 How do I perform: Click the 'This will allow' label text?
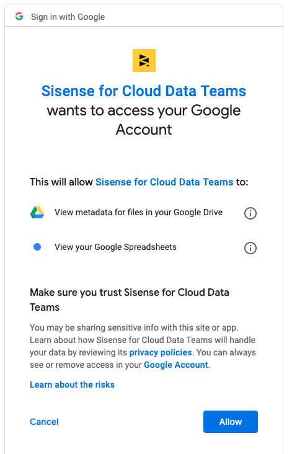(61, 182)
